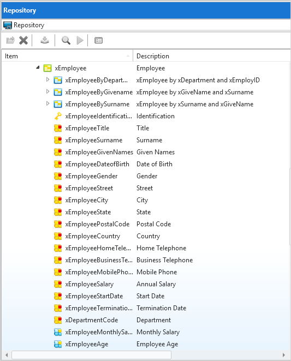Click the Description column header

coord(211,56)
